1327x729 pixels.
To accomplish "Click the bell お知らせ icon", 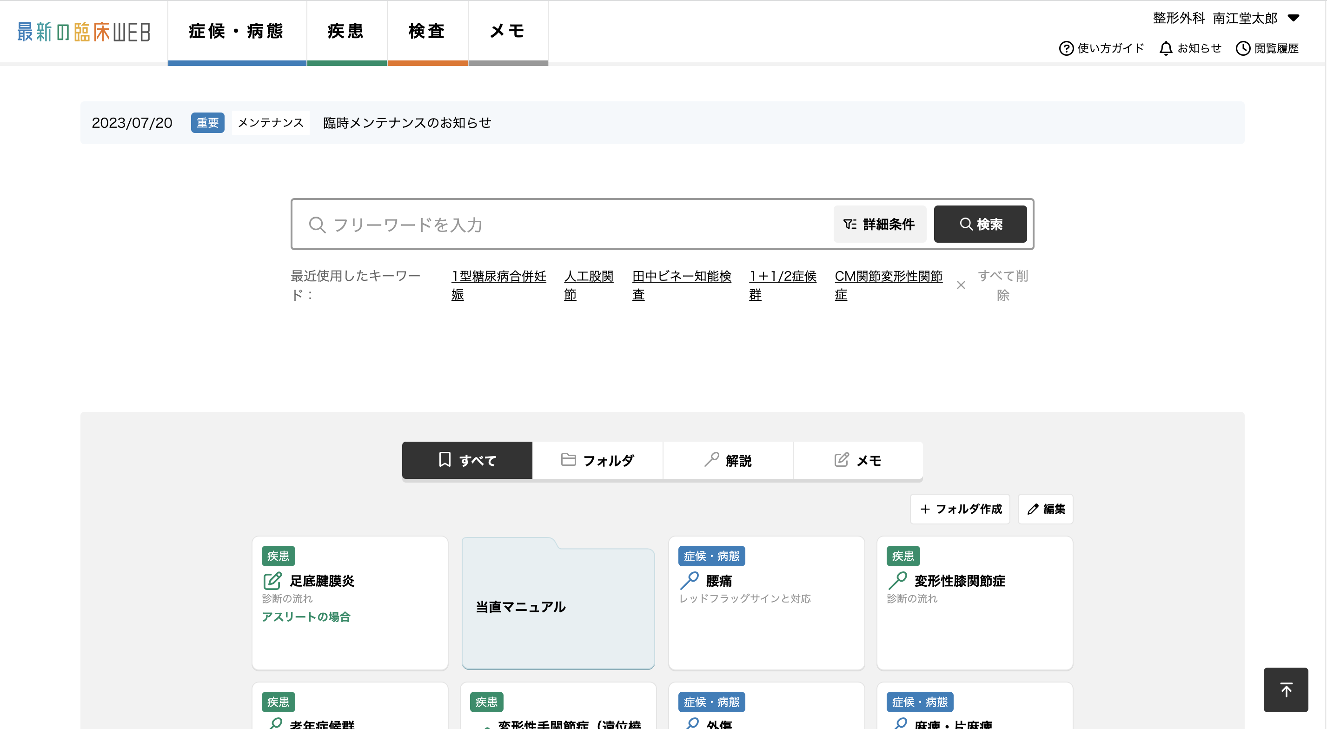I will (1165, 48).
